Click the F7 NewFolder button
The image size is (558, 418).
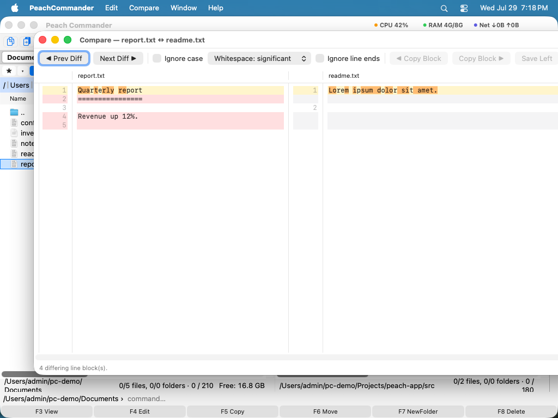[418, 411]
